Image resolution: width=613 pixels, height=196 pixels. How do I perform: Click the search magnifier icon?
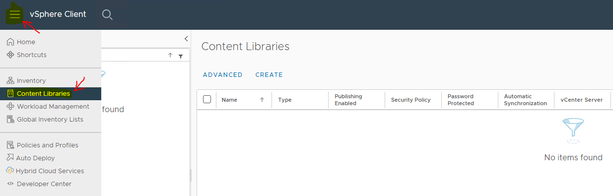pos(107,14)
